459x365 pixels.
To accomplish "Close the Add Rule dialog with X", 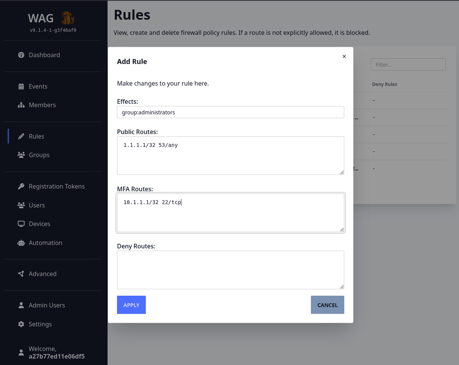I will [344, 57].
